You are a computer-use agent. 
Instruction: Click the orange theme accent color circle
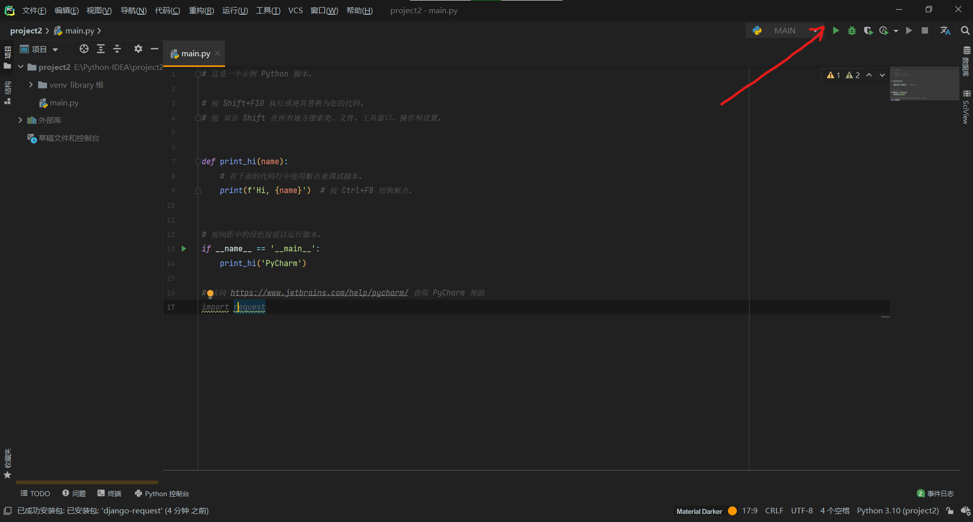point(732,511)
